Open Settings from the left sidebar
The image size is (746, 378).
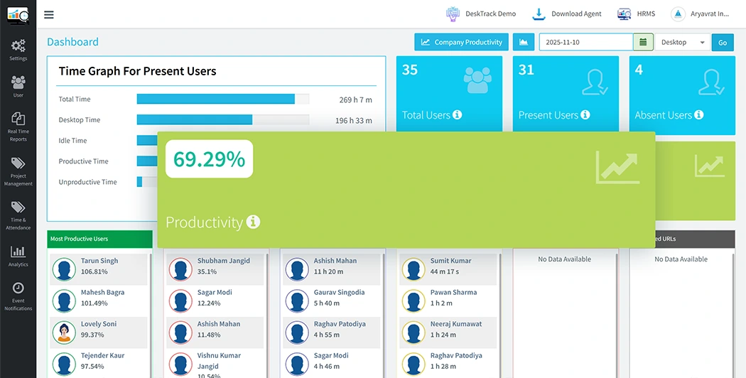point(18,50)
